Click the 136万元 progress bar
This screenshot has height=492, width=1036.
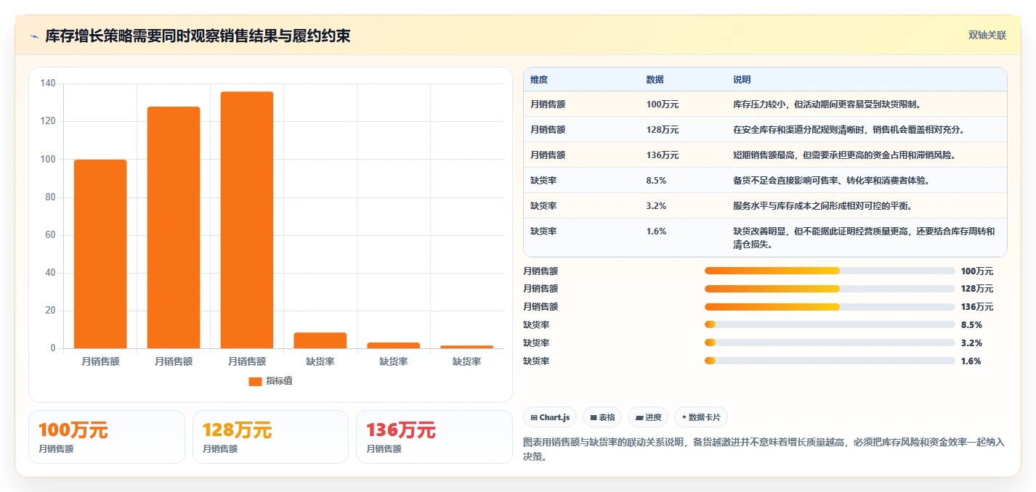[830, 307]
